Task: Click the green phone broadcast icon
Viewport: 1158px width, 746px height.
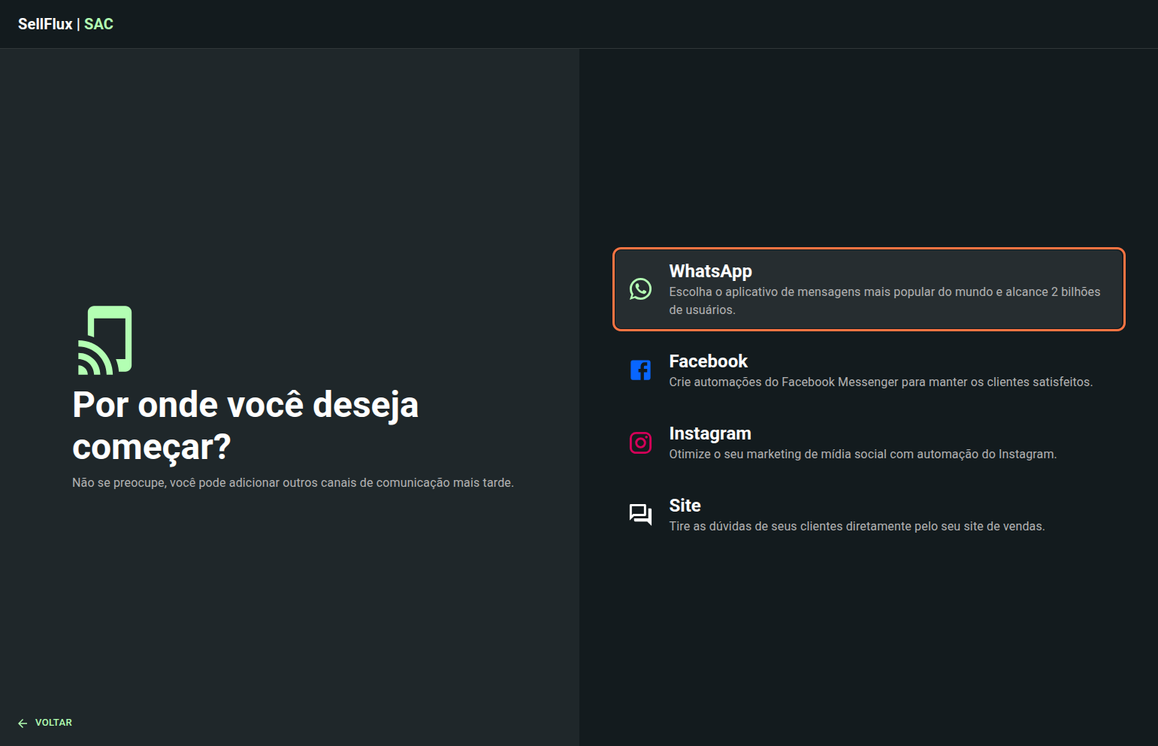Action: tap(105, 340)
